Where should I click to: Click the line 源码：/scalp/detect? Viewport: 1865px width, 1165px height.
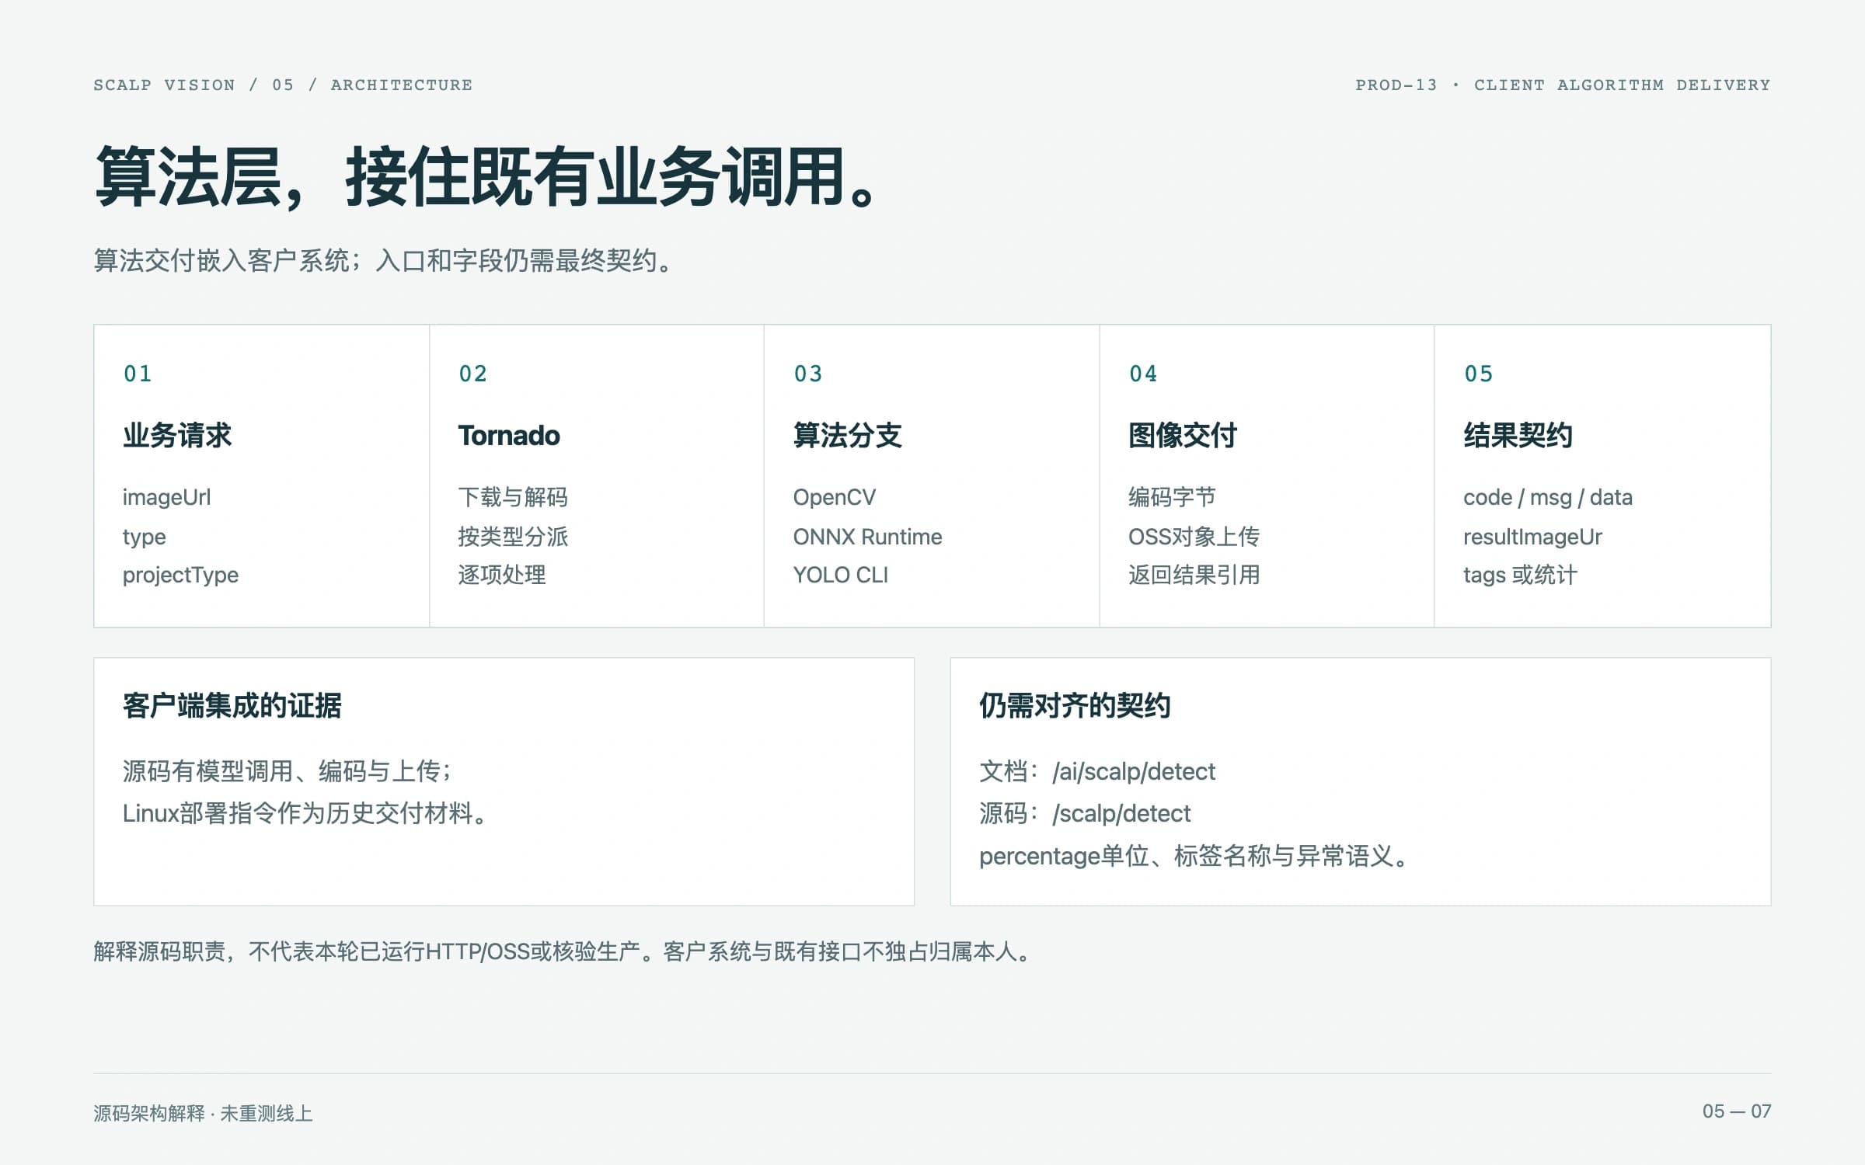pos(1085,813)
